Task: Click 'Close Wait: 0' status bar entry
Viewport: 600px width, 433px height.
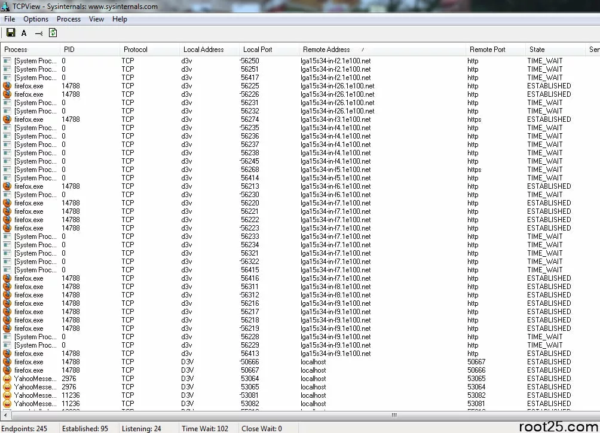Action: pos(261,428)
